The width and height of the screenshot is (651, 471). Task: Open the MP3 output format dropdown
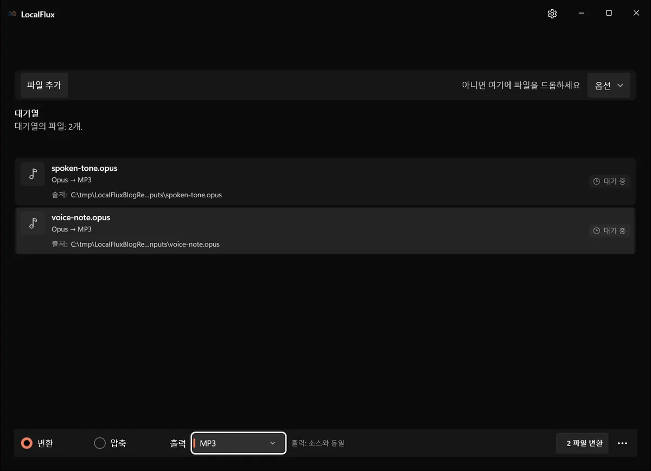coord(239,443)
